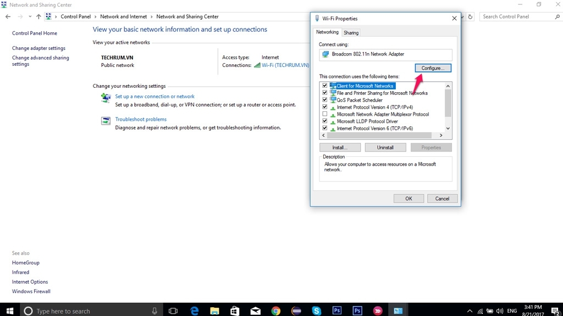The height and width of the screenshot is (316, 563).
Task: Click inside the Search Control Panel field
Action: [516, 16]
